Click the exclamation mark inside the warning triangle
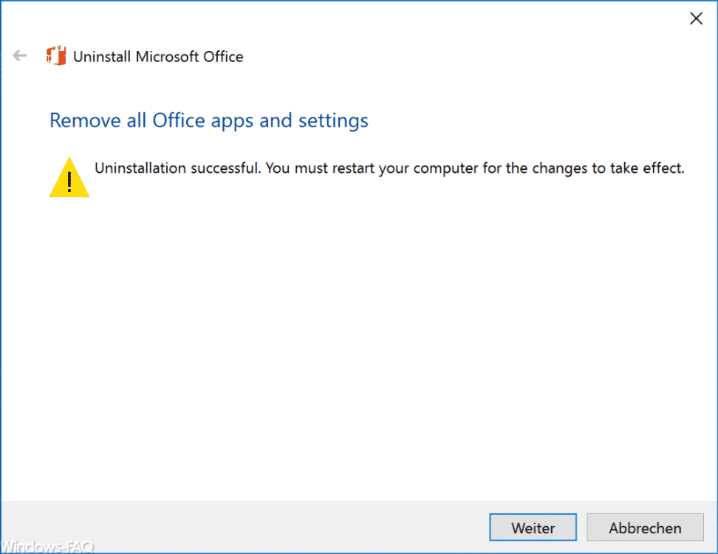The width and height of the screenshot is (718, 554). (69, 182)
